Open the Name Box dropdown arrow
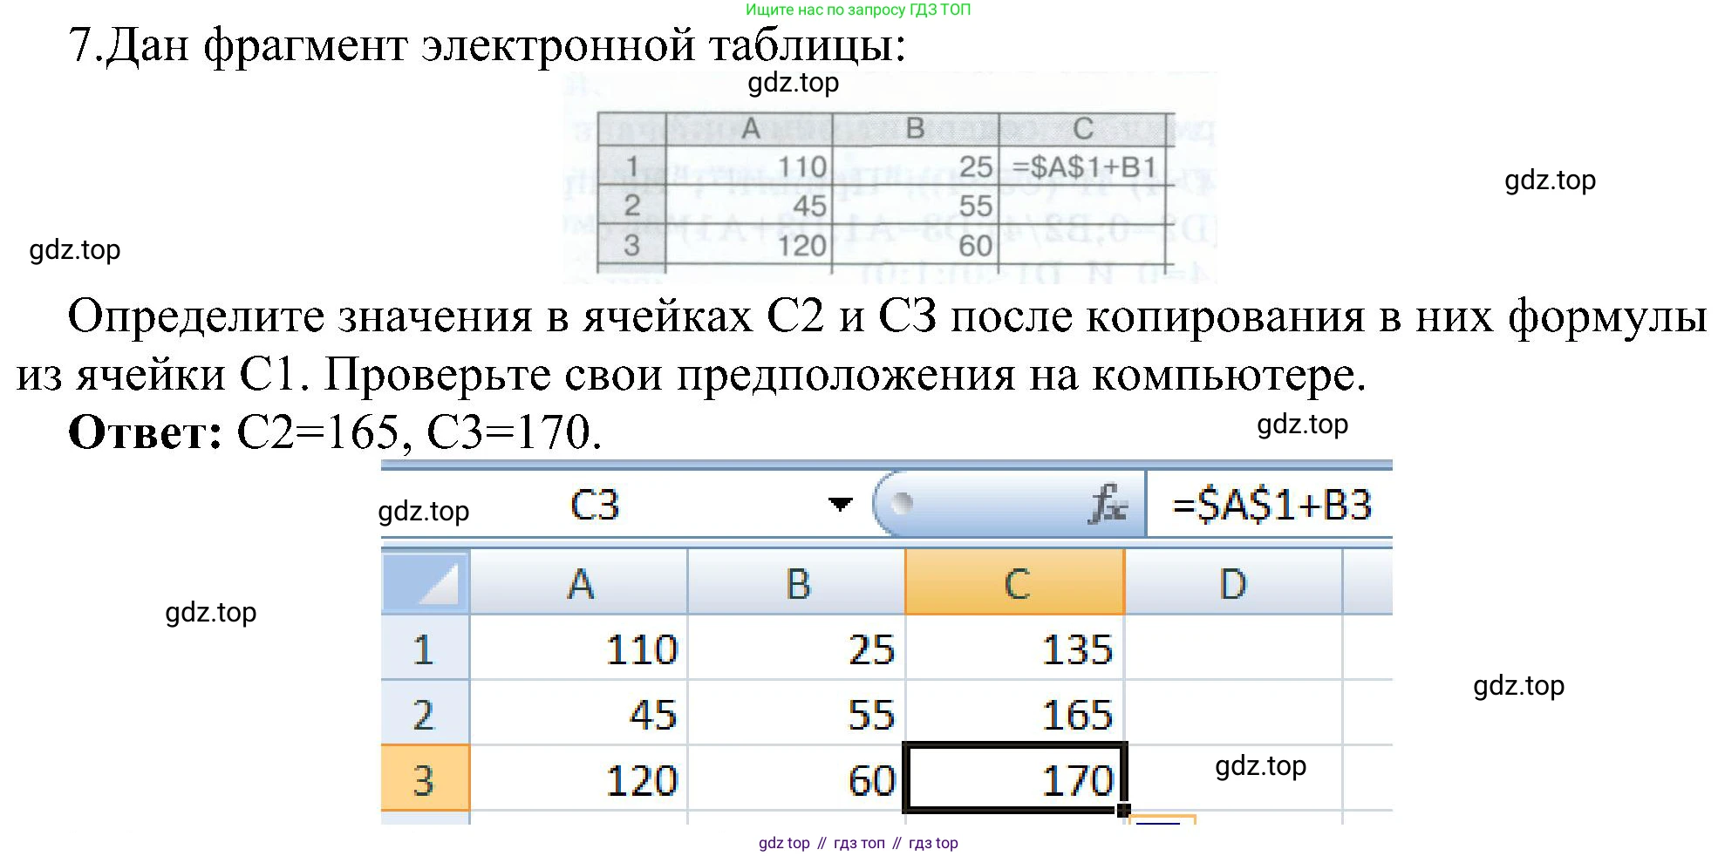The height and width of the screenshot is (856, 1718). pyautogui.click(x=840, y=505)
